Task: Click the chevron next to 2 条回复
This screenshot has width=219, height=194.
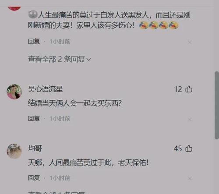Action: pyautogui.click(x=88, y=60)
